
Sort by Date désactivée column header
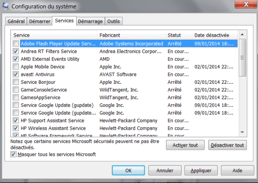[x=214, y=35]
